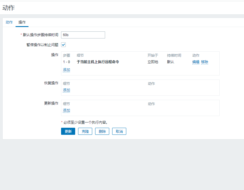Uncheck the 暂停操作以制止问题 checkbox
The image size is (244, 190).
pos(63,45)
